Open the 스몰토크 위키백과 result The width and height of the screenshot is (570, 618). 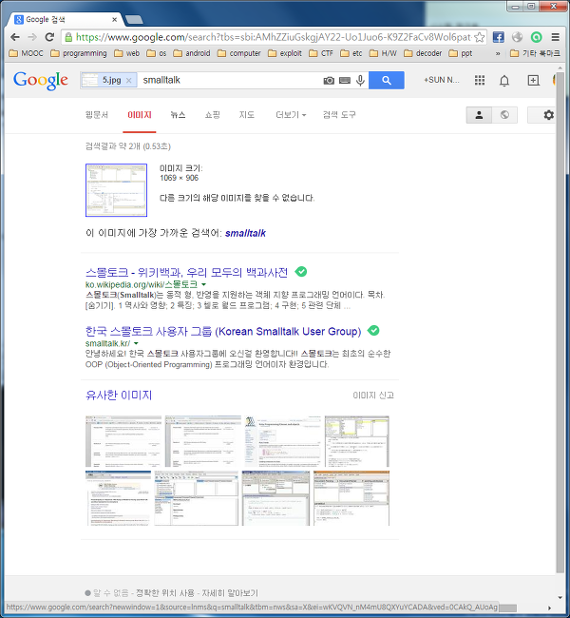click(187, 272)
